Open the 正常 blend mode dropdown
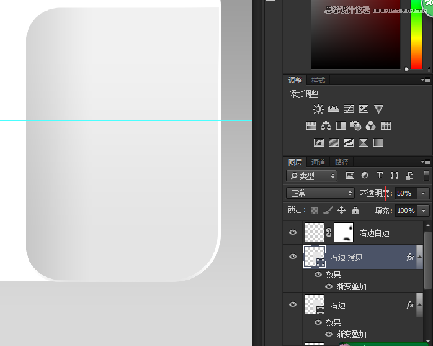This screenshot has height=346, width=433. click(320, 193)
